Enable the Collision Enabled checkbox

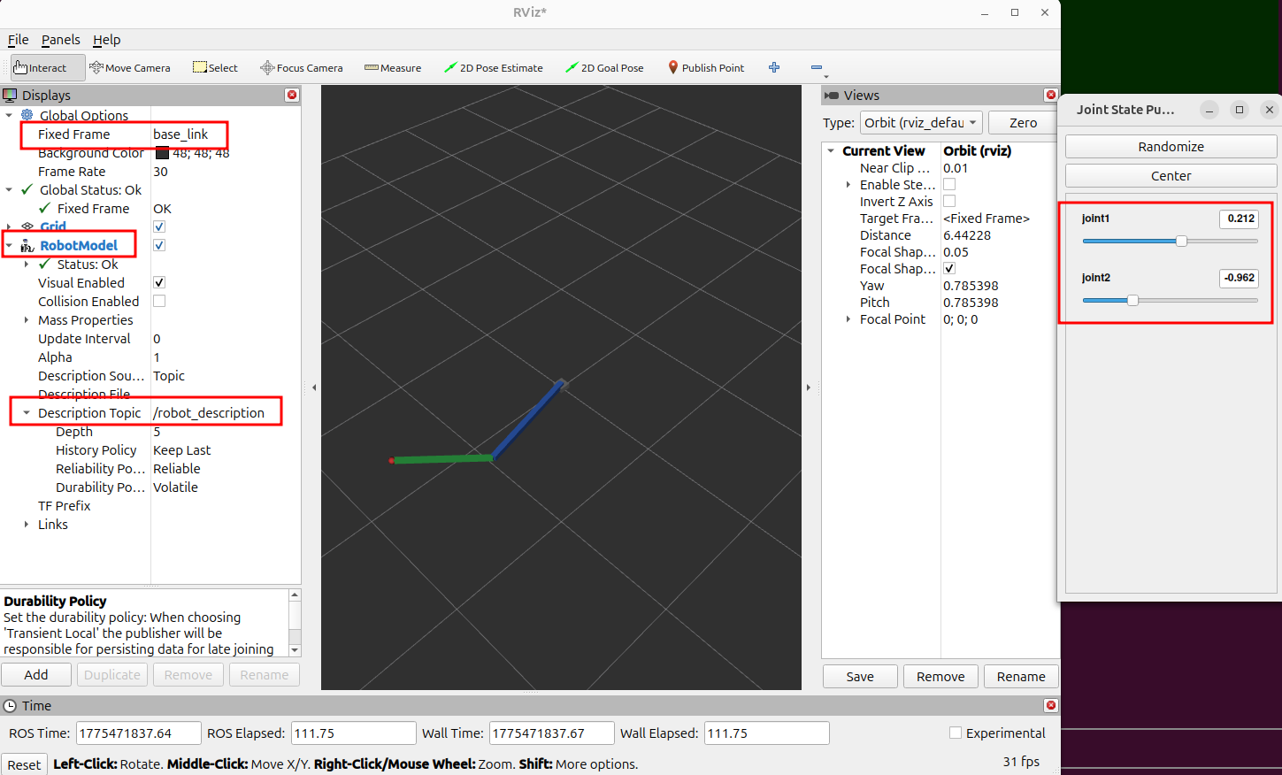coord(159,302)
